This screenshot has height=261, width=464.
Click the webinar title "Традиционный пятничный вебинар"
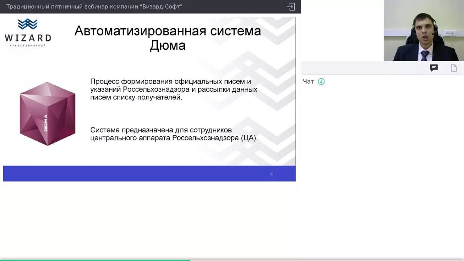point(94,7)
